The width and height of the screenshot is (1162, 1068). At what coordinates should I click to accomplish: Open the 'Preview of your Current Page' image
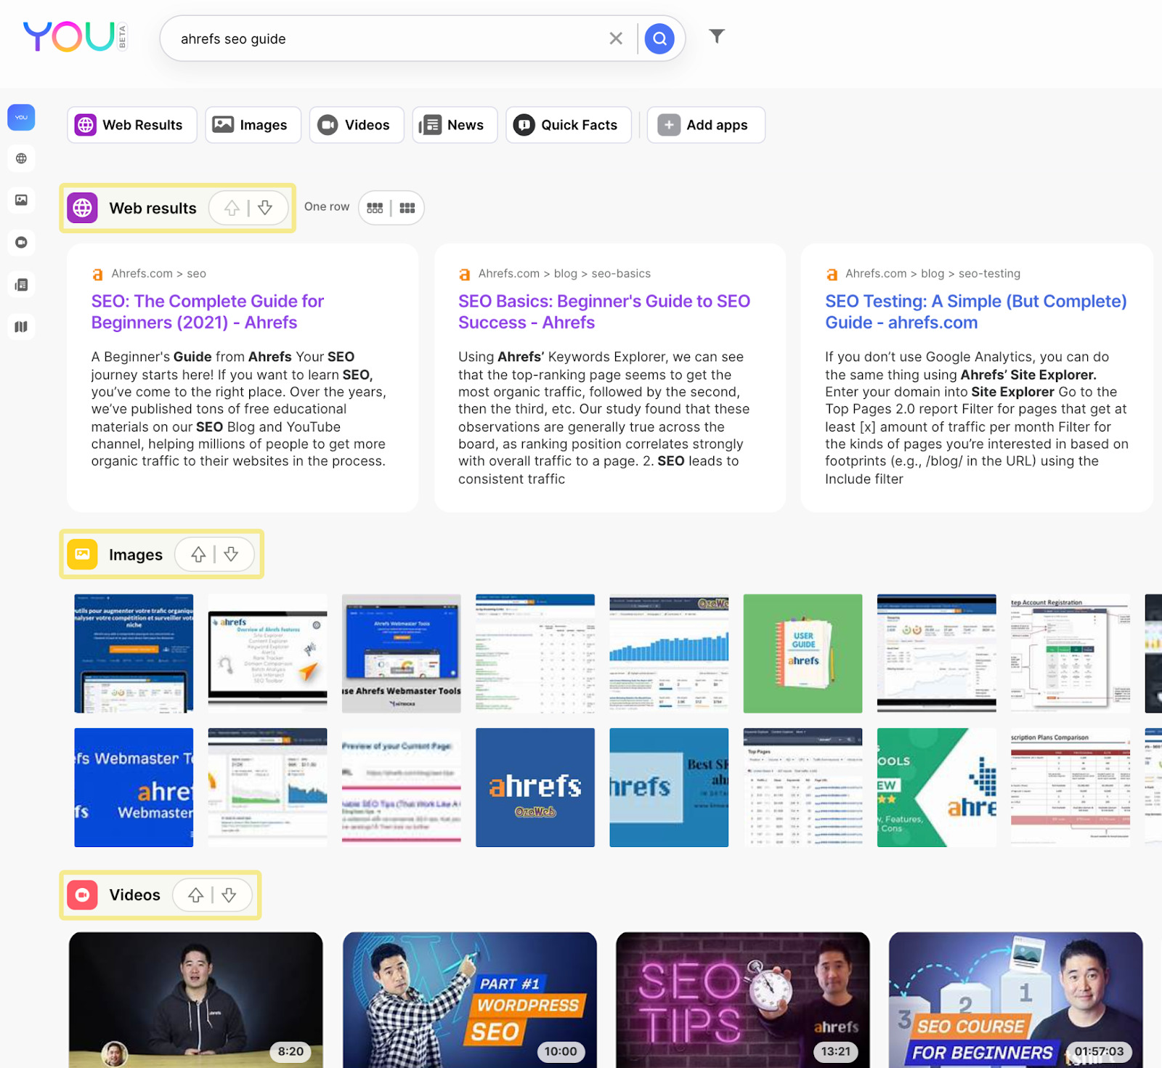(x=401, y=788)
